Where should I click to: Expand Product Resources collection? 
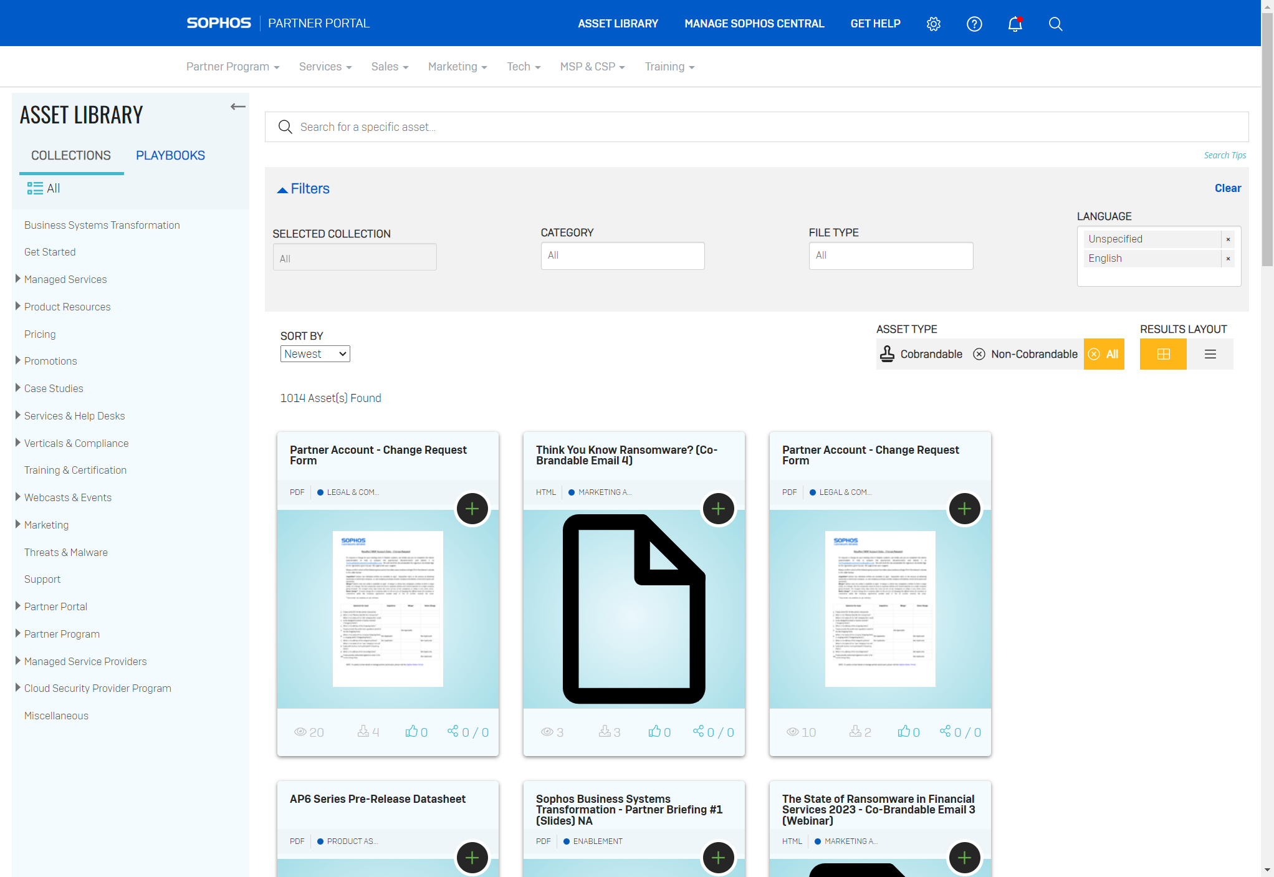pos(18,306)
